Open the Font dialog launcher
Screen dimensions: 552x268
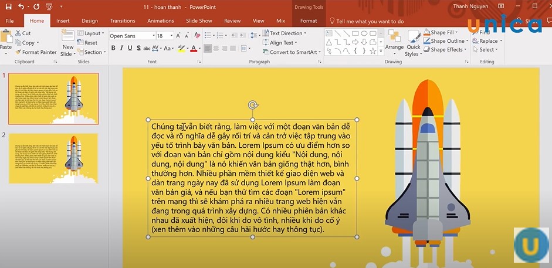(199, 62)
